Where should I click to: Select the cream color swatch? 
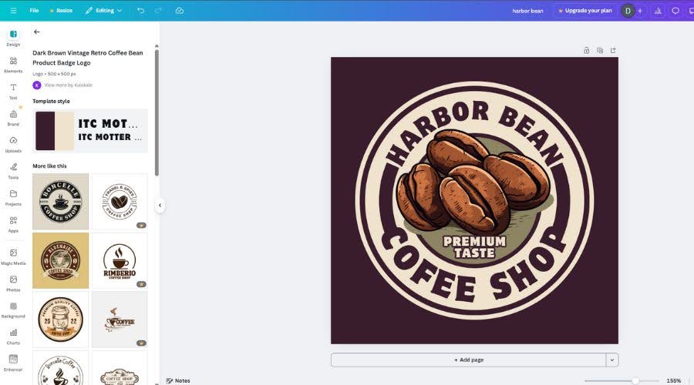point(64,130)
